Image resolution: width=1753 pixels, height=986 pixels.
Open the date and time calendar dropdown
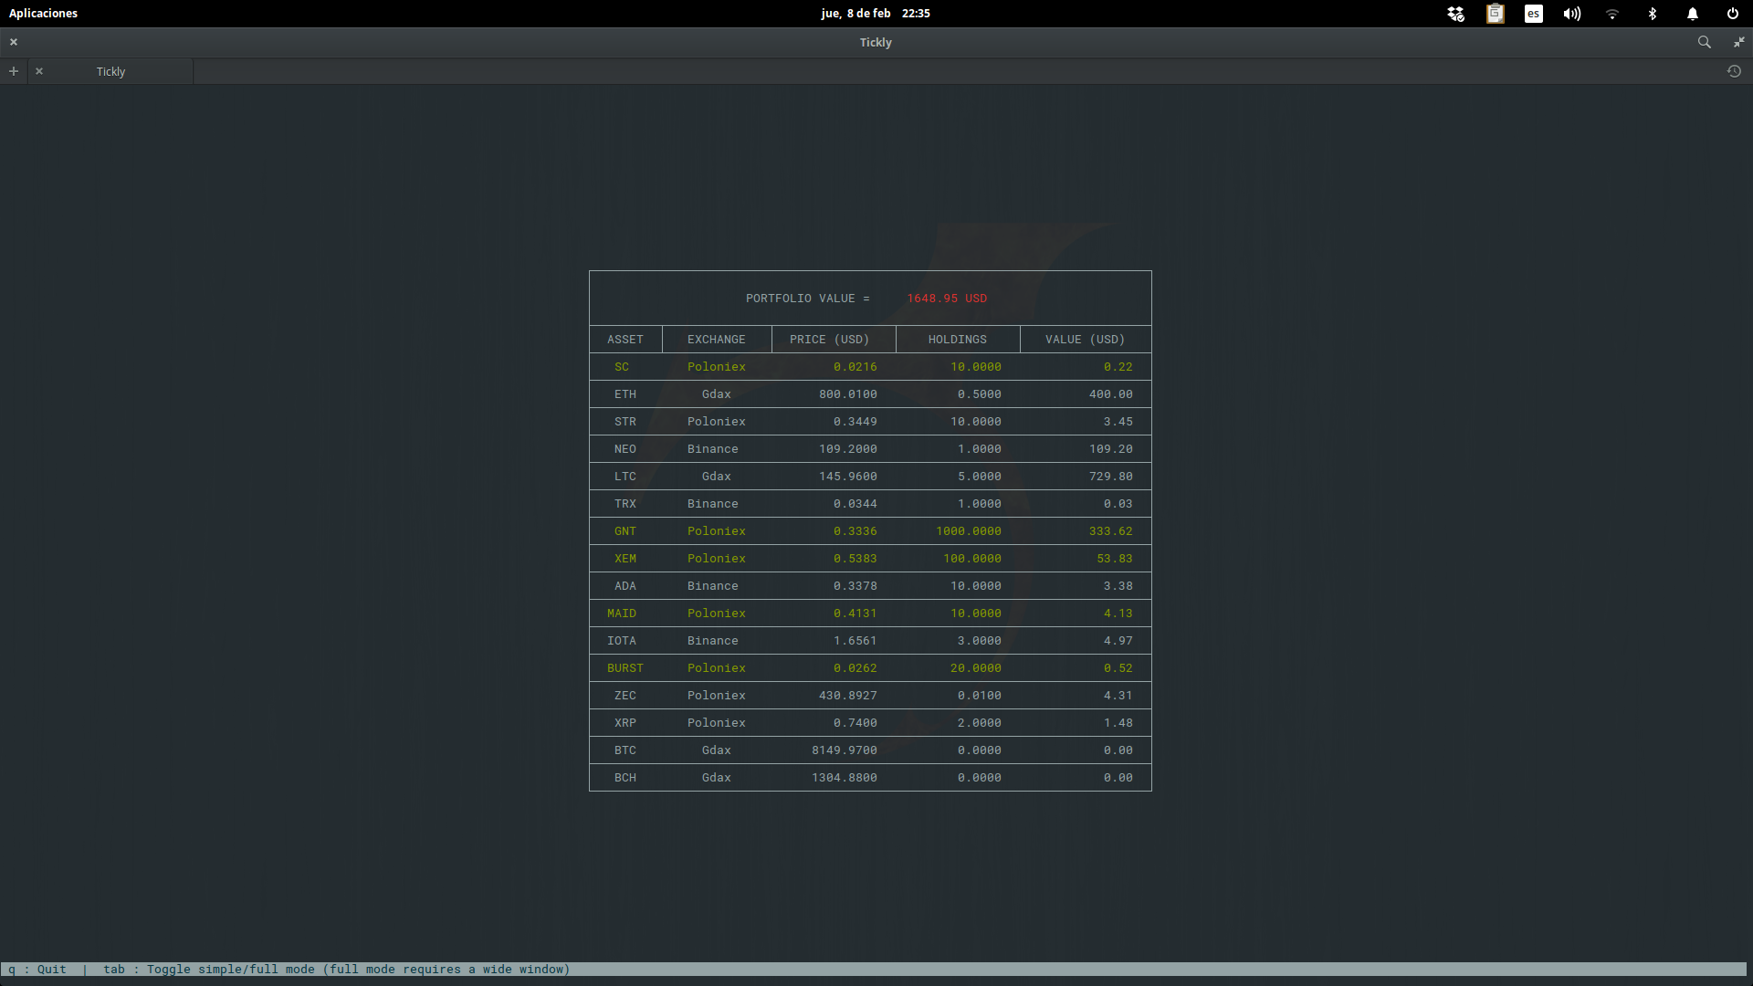875,14
